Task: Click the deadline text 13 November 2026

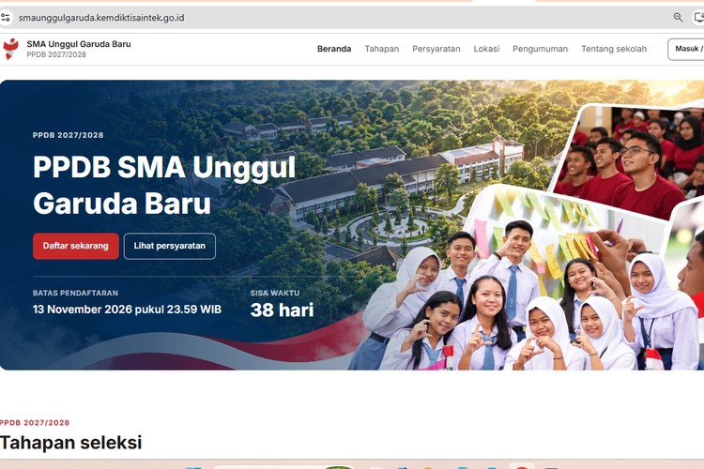Action: 127,310
